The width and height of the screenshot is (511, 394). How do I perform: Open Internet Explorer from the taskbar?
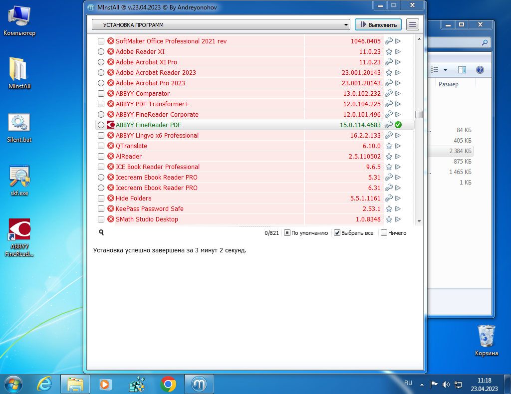(44, 384)
